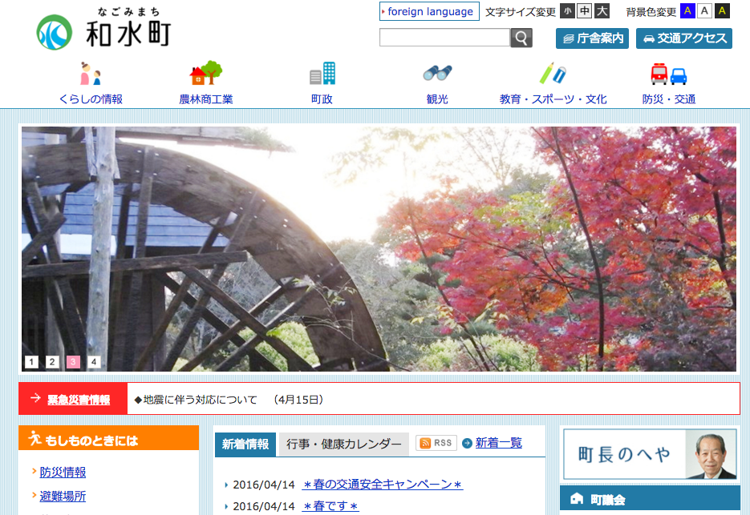Open くらしの情報 menu label
Screen dimensions: 750x515
click(91, 99)
